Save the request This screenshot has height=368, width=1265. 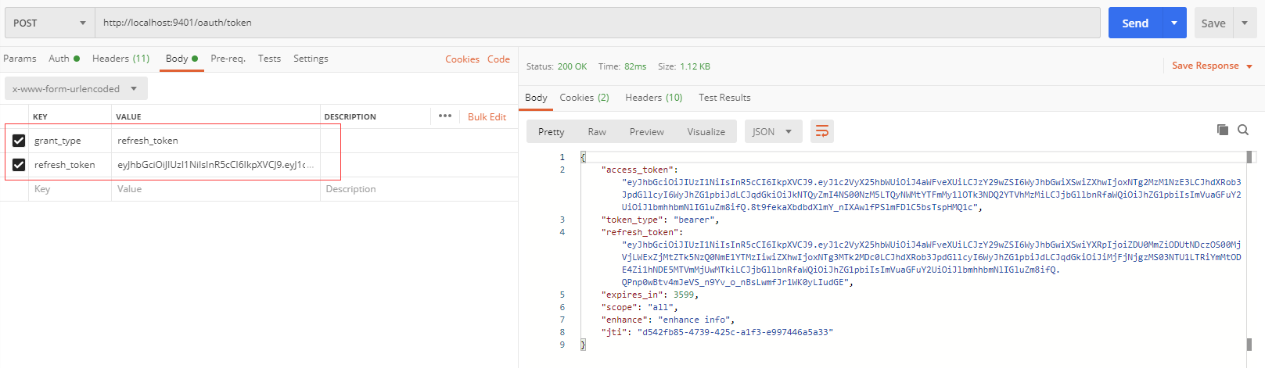(1213, 23)
